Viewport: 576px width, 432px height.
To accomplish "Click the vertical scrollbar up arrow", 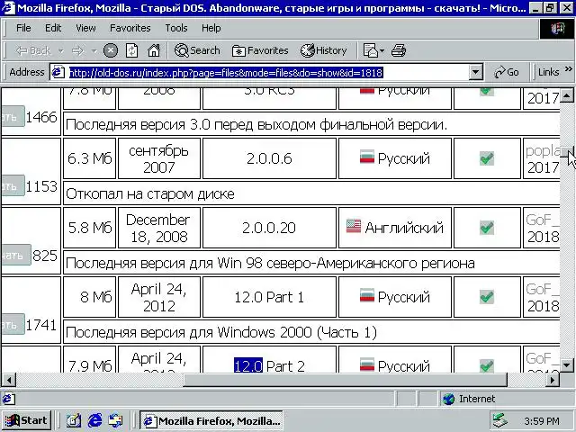I will pyautogui.click(x=567, y=96).
